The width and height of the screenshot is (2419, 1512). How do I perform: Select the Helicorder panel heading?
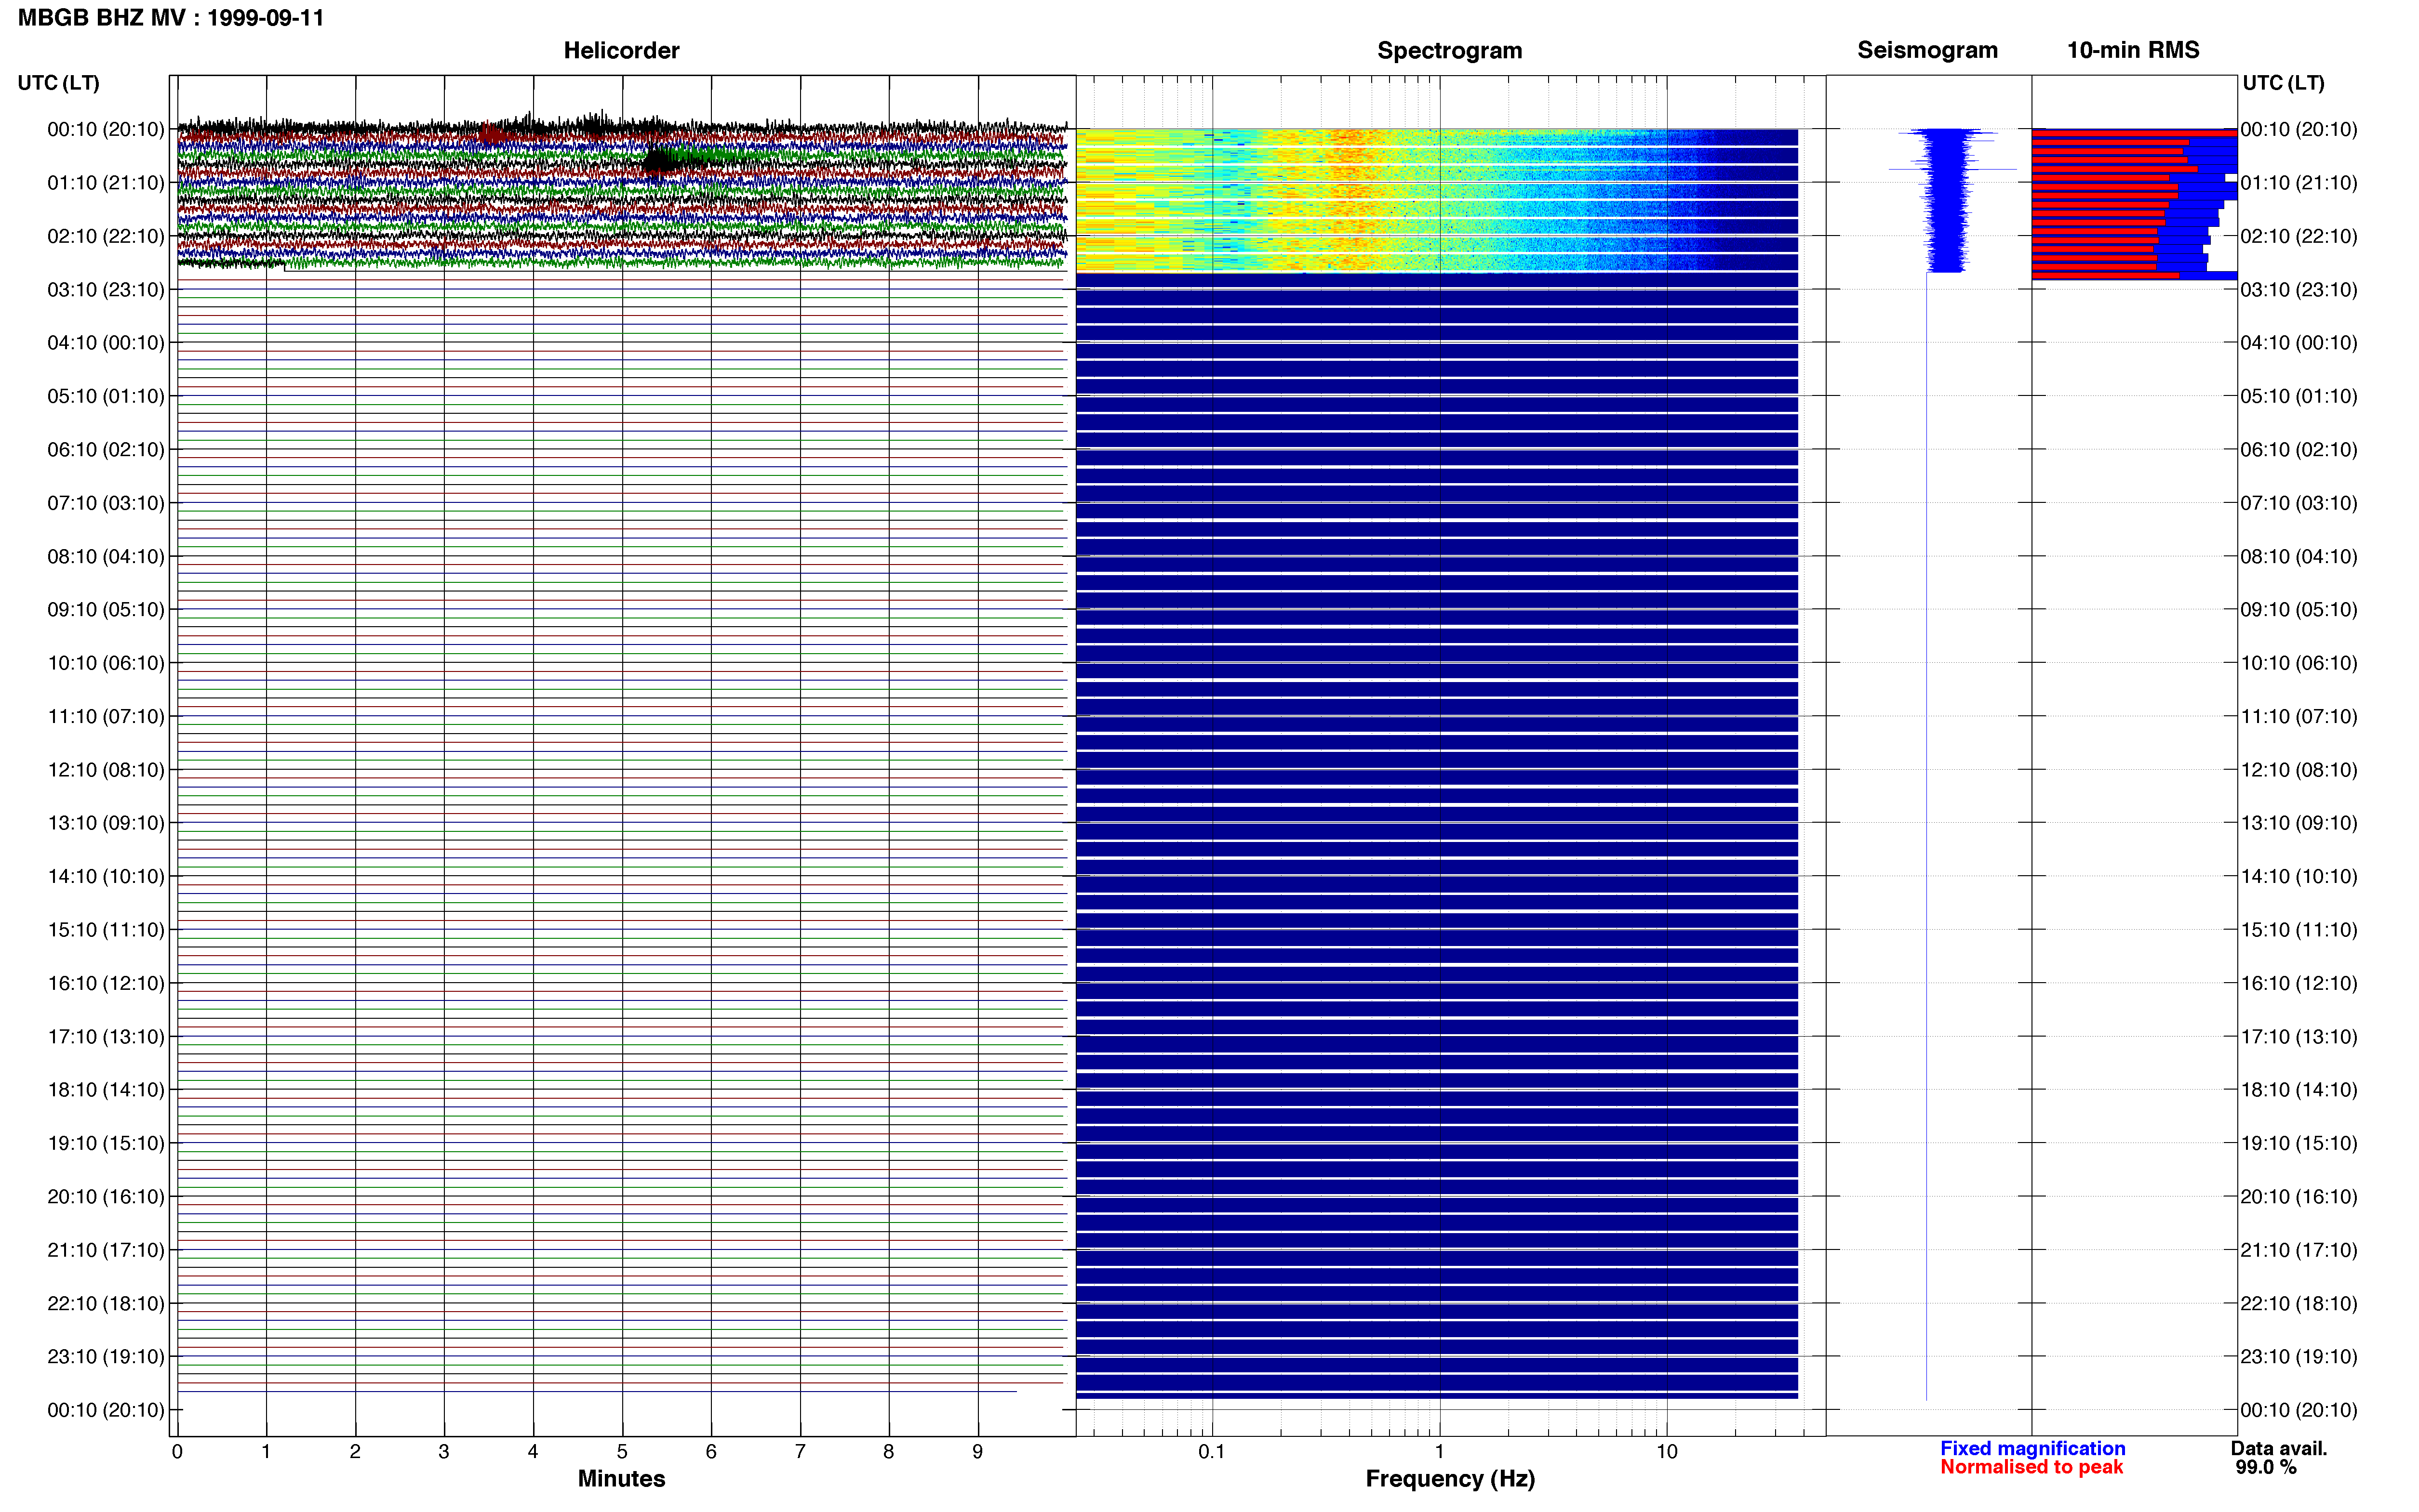(x=621, y=50)
